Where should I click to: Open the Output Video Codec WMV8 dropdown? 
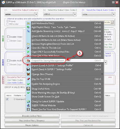(x=75, y=14)
